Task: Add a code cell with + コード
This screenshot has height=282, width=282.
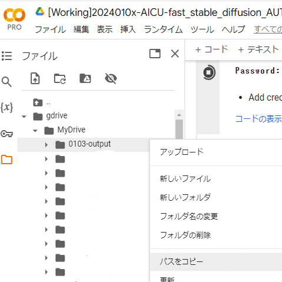Action: 211,49
